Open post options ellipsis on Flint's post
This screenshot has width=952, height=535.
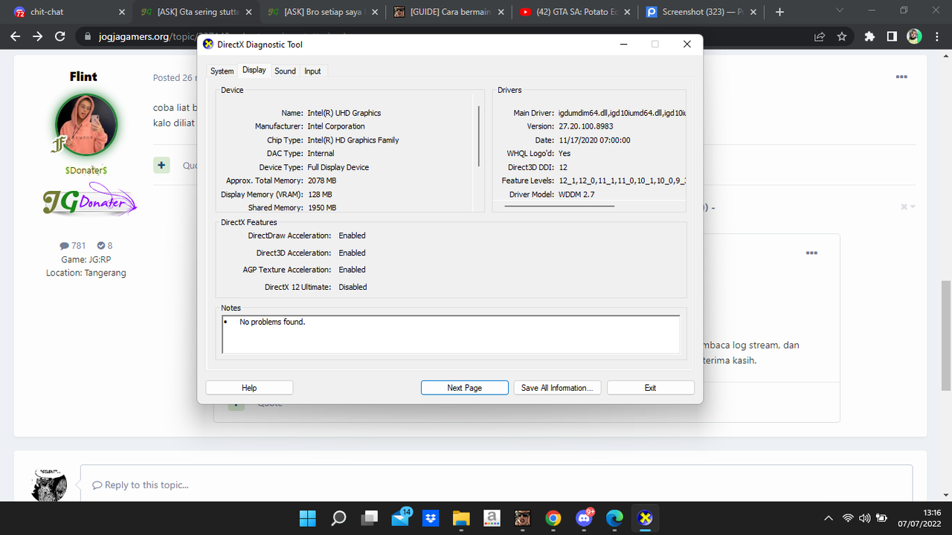tap(901, 77)
